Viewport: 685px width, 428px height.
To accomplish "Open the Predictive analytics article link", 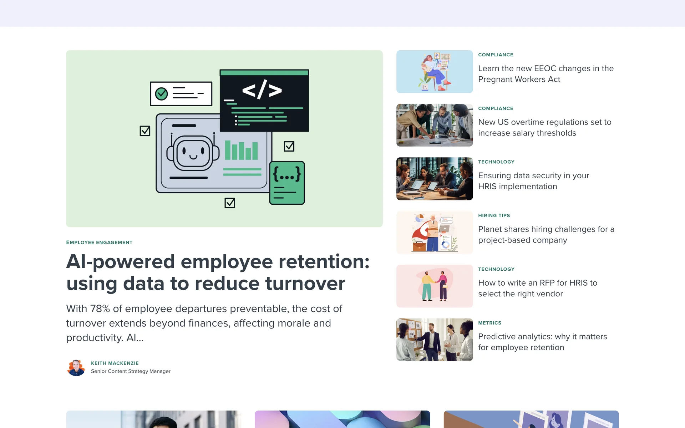I will click(x=542, y=342).
